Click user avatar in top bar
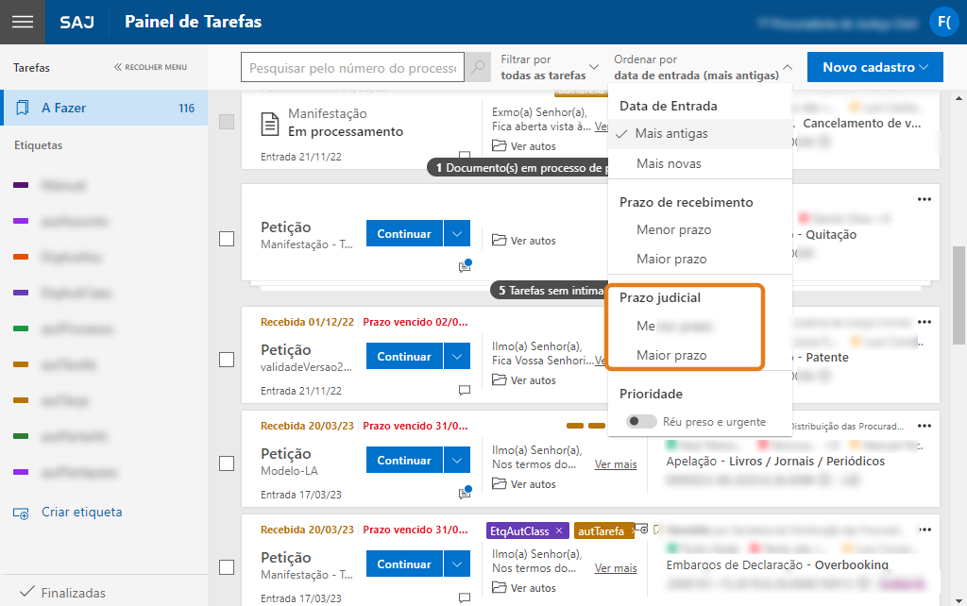This screenshot has width=967, height=606. [943, 22]
